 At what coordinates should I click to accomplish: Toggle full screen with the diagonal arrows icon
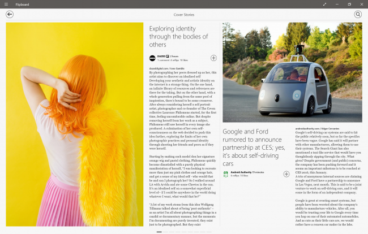coord(324,4)
